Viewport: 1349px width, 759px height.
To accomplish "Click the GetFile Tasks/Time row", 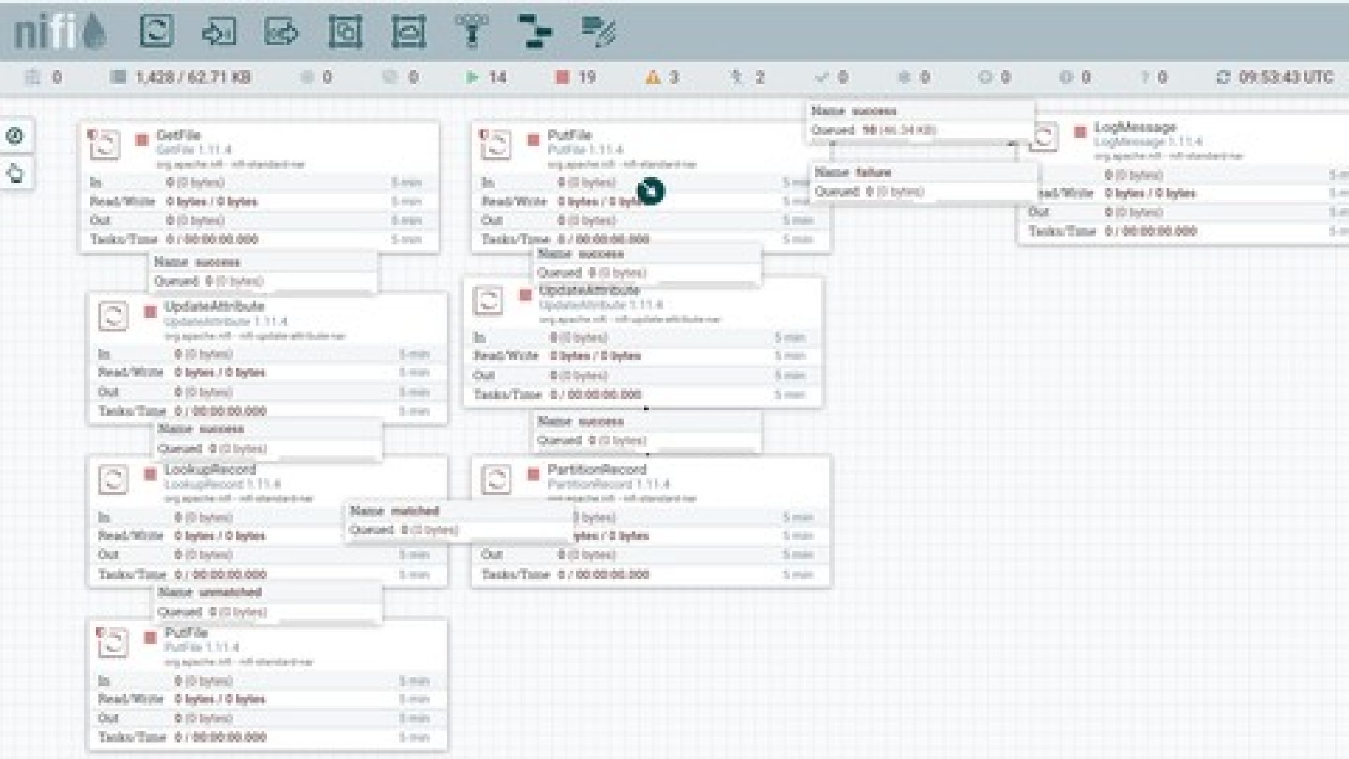I will [x=258, y=239].
